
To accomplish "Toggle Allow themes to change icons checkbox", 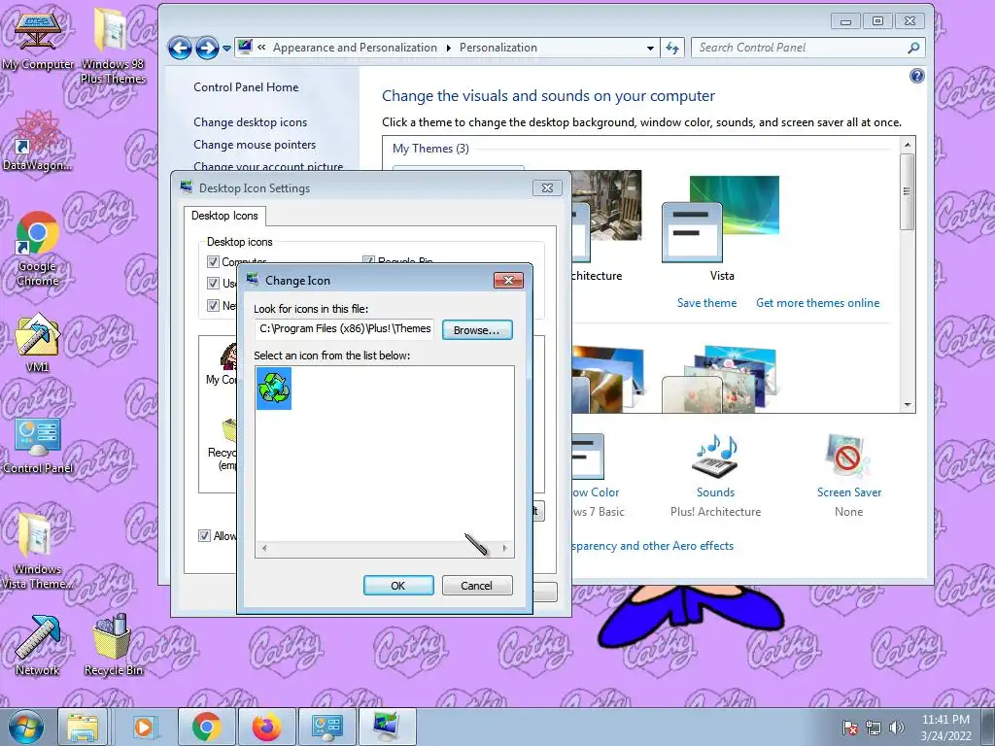I will (x=204, y=535).
